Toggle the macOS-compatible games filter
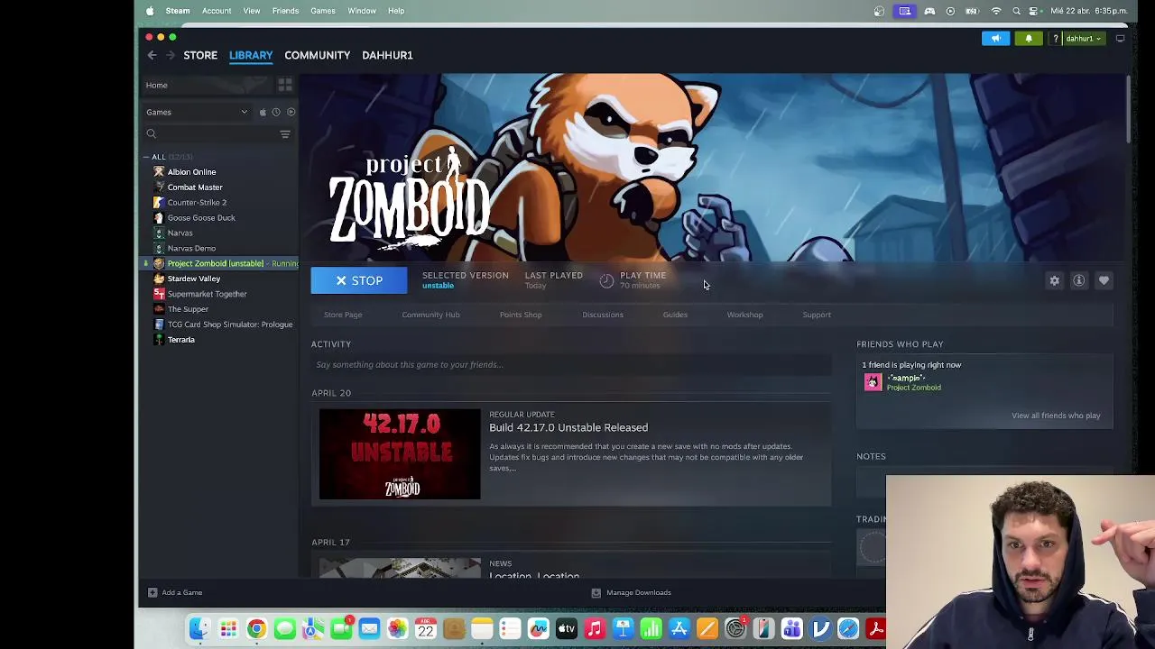Screen dimensions: 1155x649 coord(263,112)
